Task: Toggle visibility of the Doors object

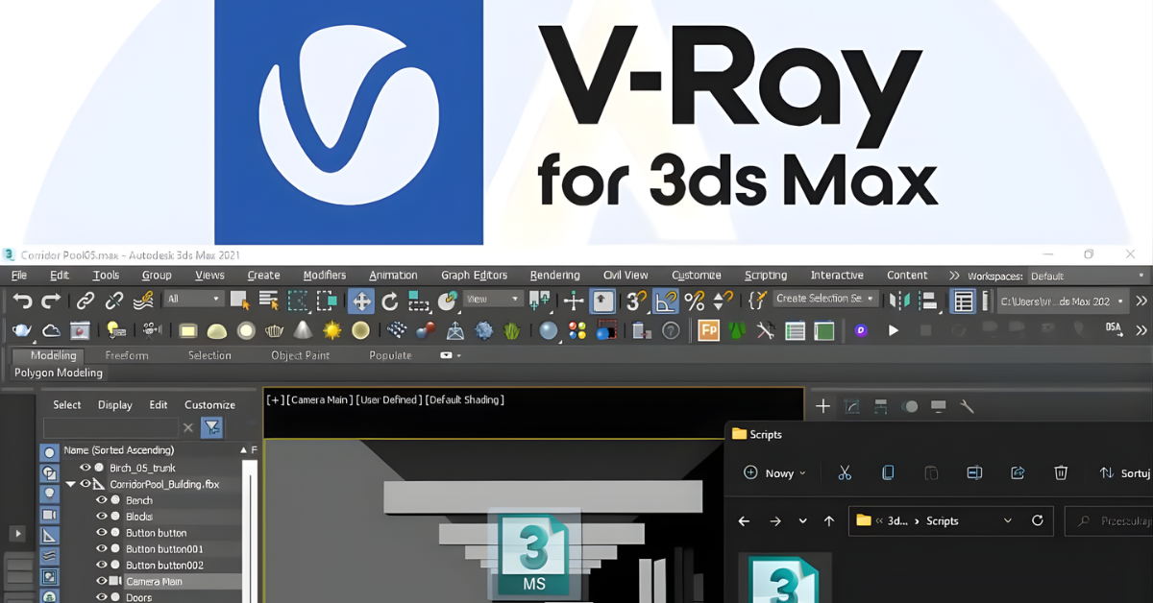Action: [101, 597]
